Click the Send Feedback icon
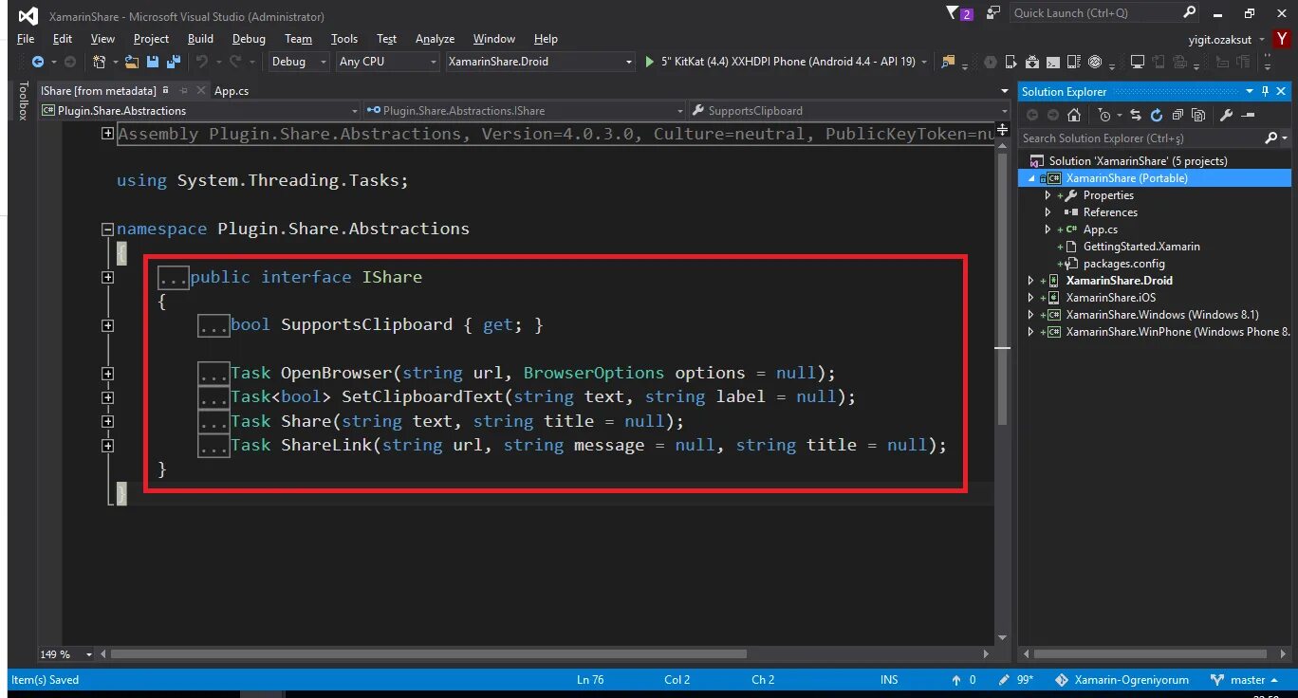Image resolution: width=1298 pixels, height=698 pixels. pos(992,13)
